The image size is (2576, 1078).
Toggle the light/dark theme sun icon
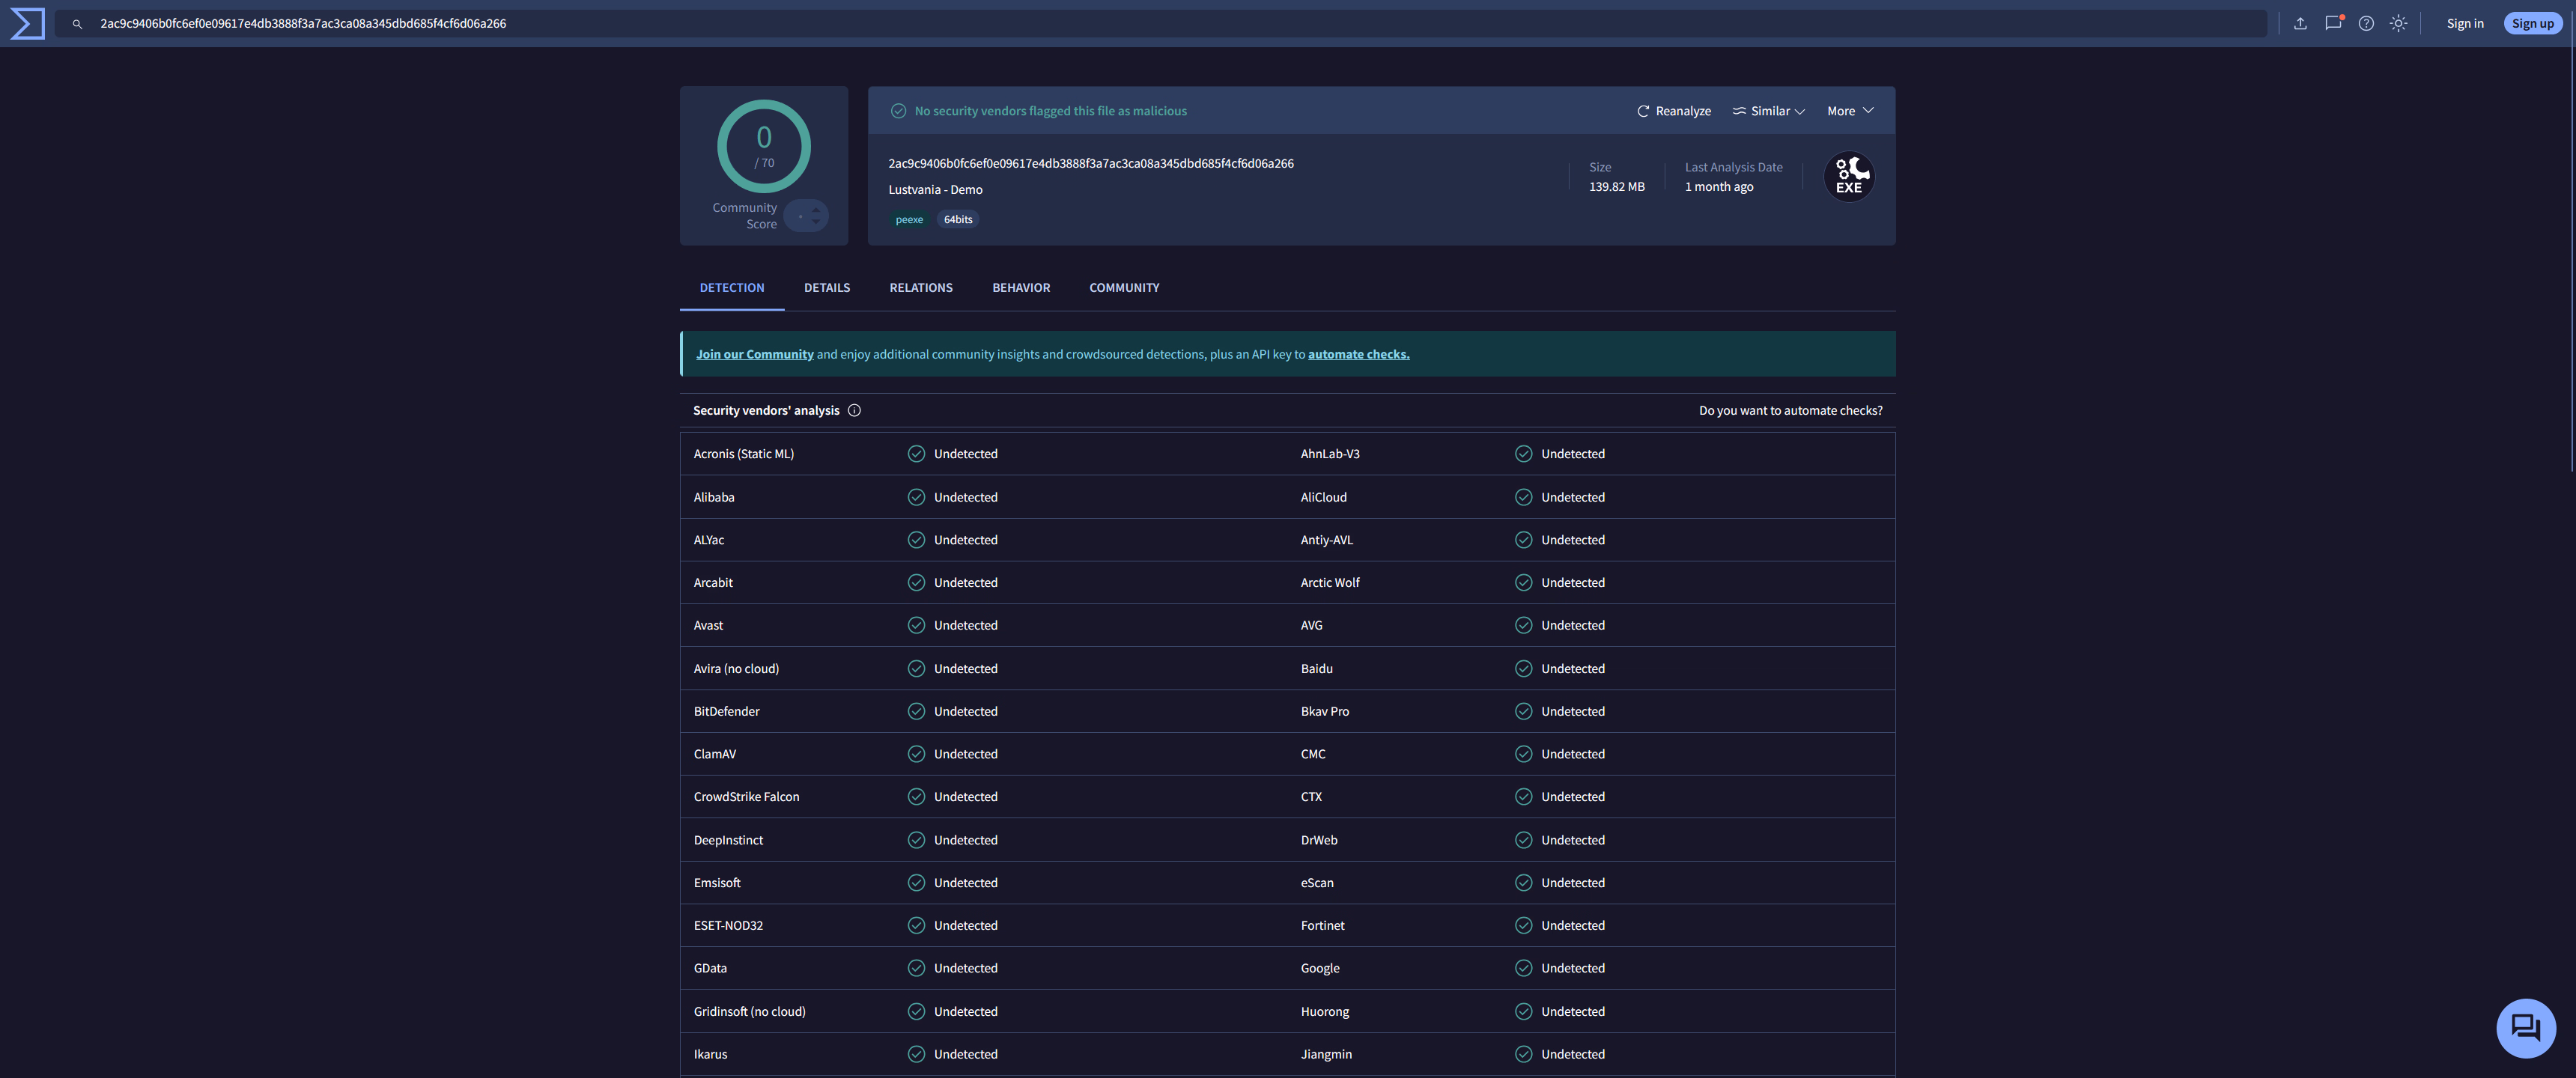tap(2398, 23)
